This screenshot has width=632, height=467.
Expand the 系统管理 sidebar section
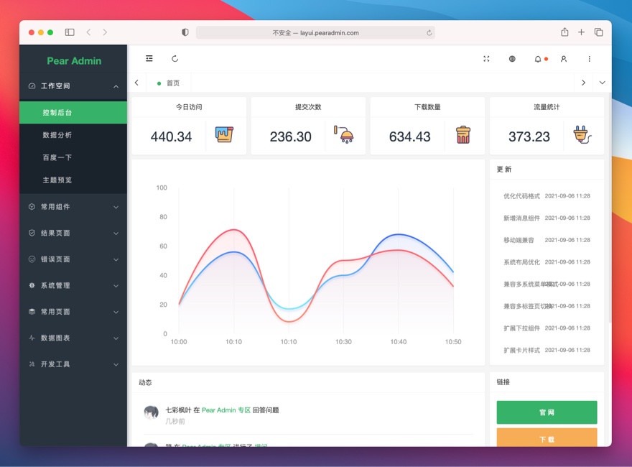tap(73, 285)
